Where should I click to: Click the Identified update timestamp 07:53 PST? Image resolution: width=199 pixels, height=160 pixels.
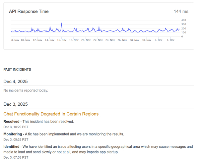(x=16, y=157)
